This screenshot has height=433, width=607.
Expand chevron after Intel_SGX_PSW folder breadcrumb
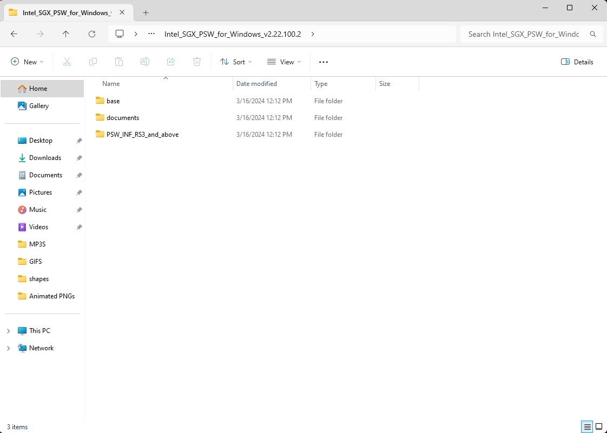(312, 34)
